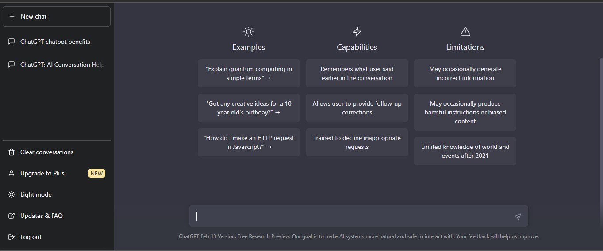The image size is (603, 251).
Task: Pick the HTTP request in Javascript example
Action: pyautogui.click(x=249, y=142)
